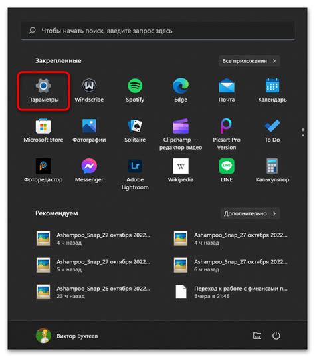315x357 pixels.
Task: Open Messenger app
Action: click(x=89, y=171)
